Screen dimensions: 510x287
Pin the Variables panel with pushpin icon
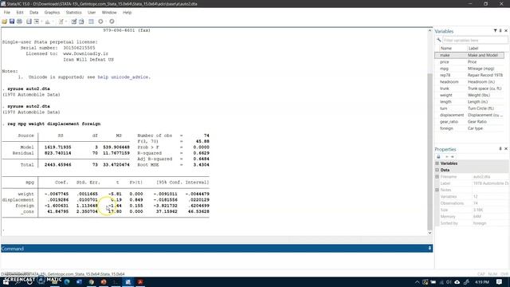(x=500, y=30)
